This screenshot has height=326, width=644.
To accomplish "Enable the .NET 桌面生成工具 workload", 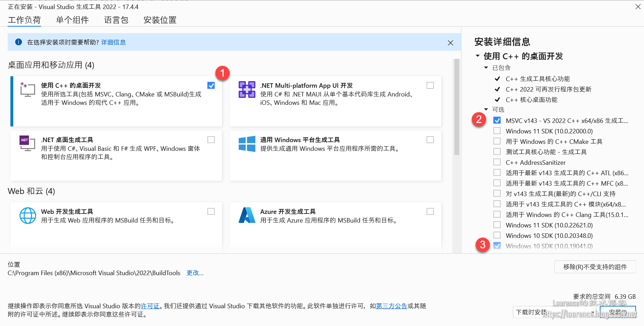I will [211, 140].
